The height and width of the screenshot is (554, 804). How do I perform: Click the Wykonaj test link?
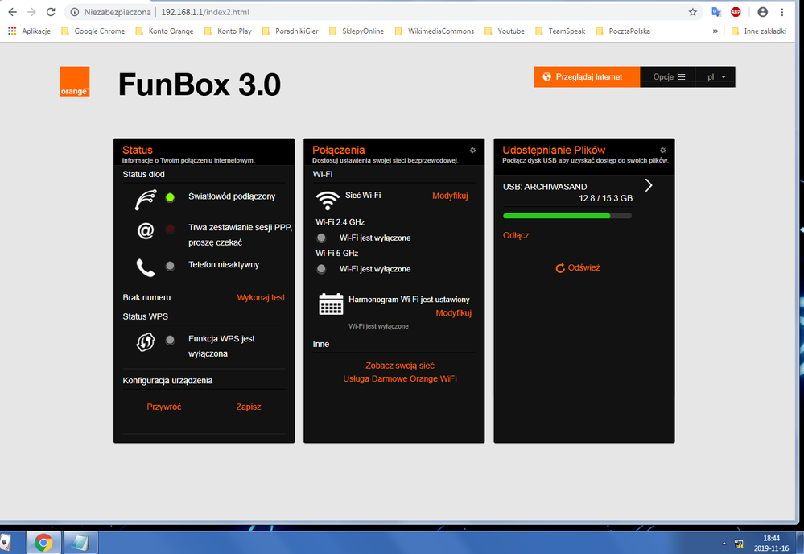tap(261, 297)
